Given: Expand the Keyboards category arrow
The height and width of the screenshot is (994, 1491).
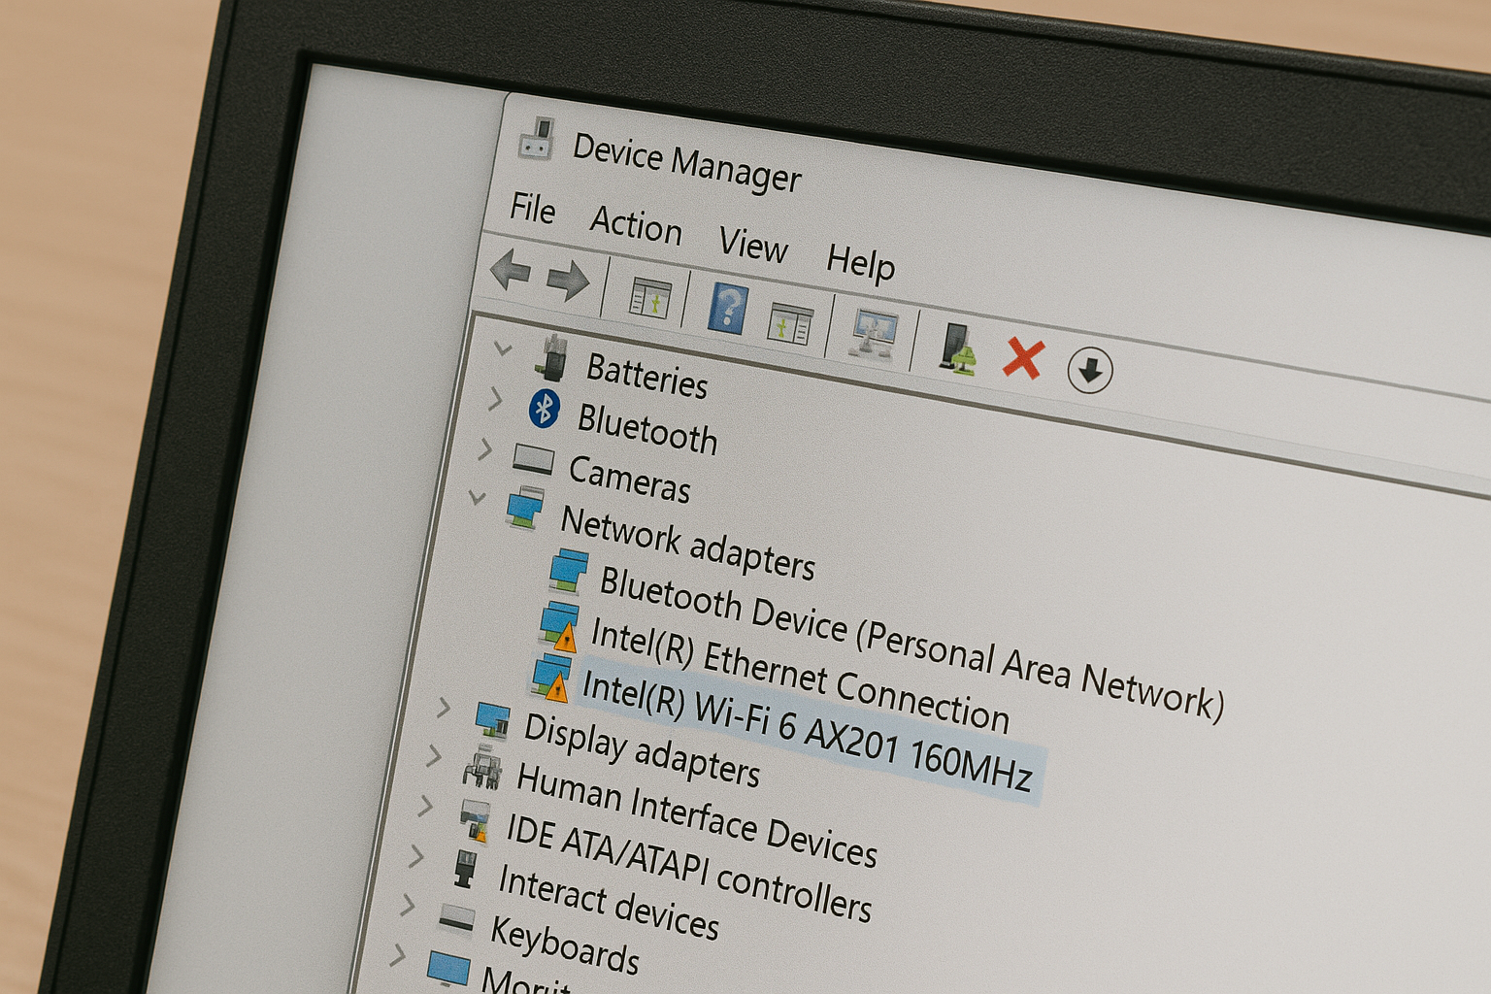Looking at the screenshot, I should 408,905.
